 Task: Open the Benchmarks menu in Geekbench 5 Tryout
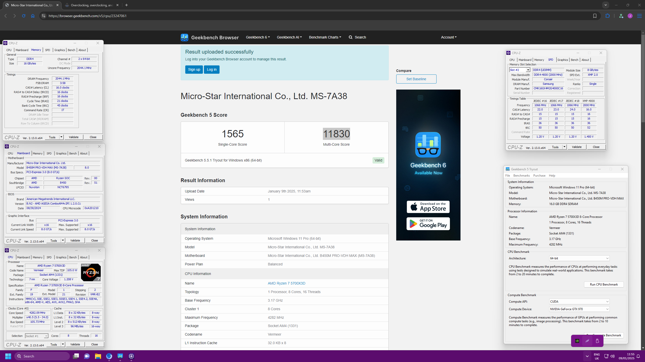(x=521, y=176)
